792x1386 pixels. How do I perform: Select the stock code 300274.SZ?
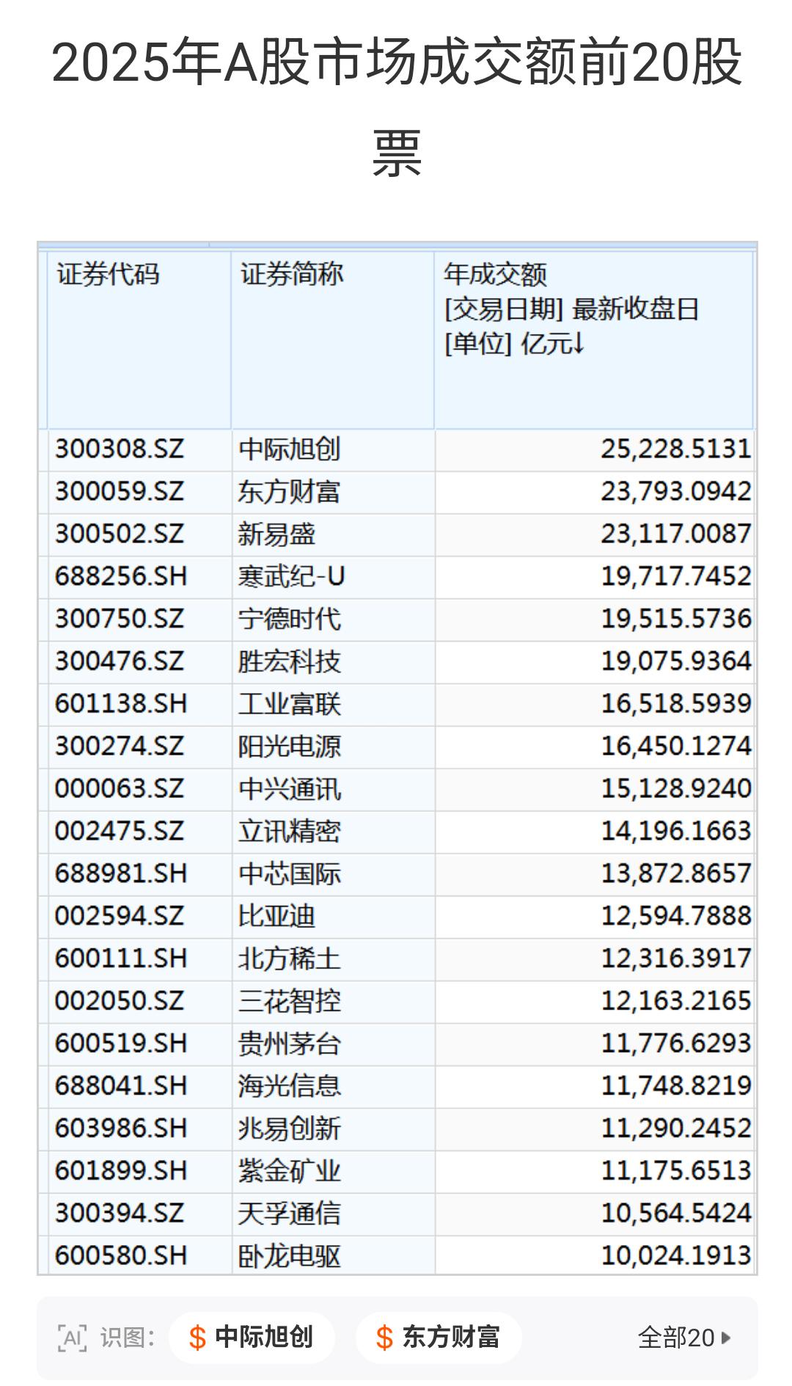coord(120,747)
